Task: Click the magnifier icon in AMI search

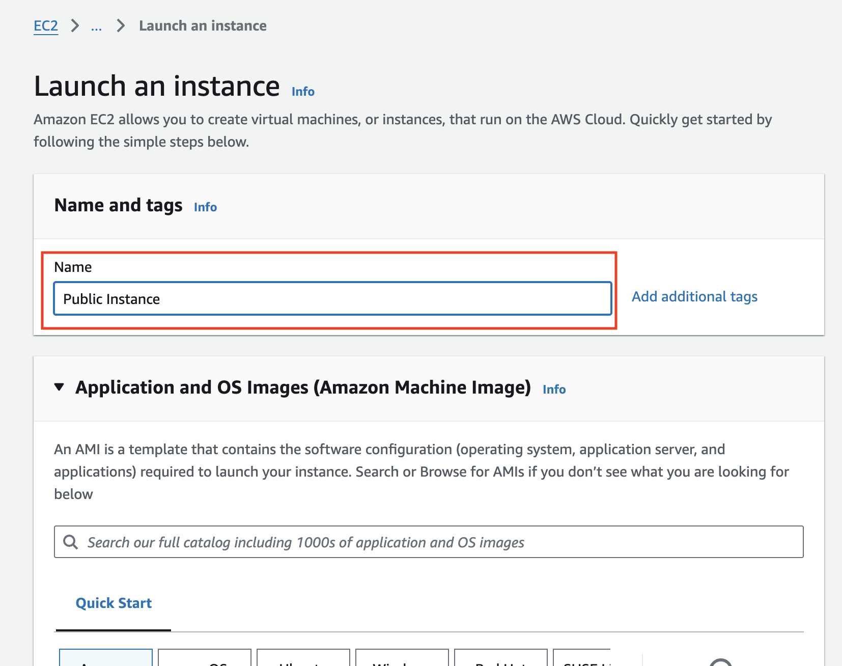Action: tap(71, 542)
